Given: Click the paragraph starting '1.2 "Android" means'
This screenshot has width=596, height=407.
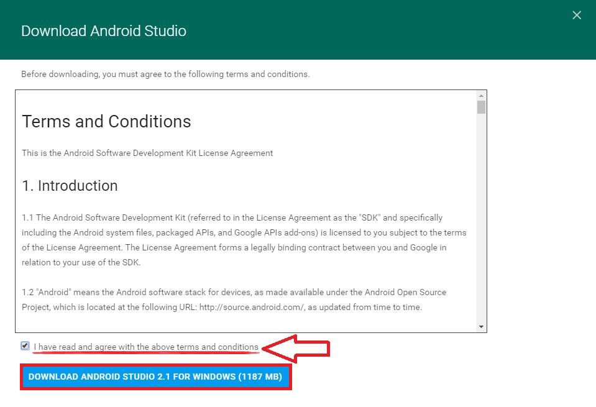Looking at the screenshot, I should pos(234,300).
